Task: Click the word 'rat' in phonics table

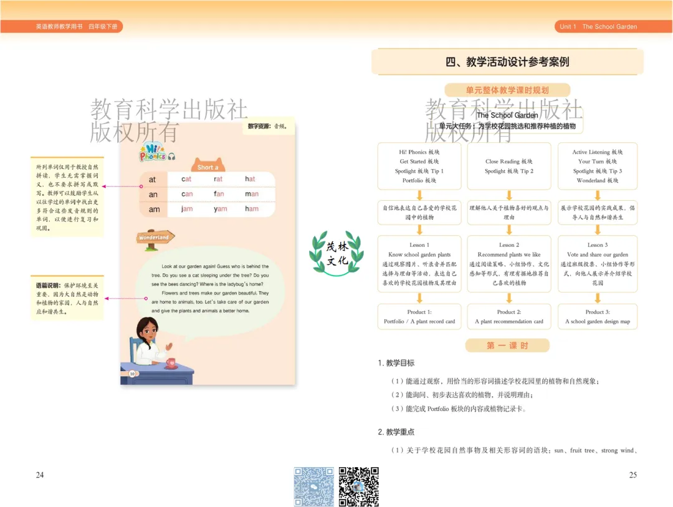Action: pos(218,179)
